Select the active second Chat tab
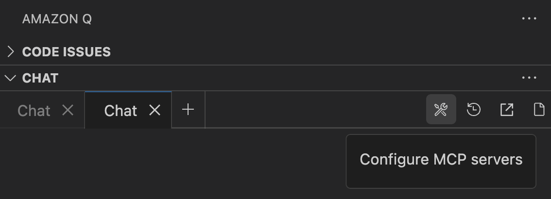 point(121,111)
